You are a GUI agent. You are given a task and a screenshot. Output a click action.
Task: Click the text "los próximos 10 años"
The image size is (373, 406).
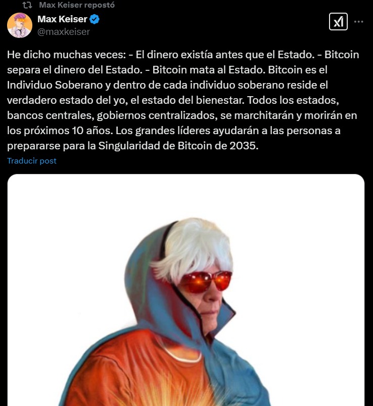click(x=60, y=131)
